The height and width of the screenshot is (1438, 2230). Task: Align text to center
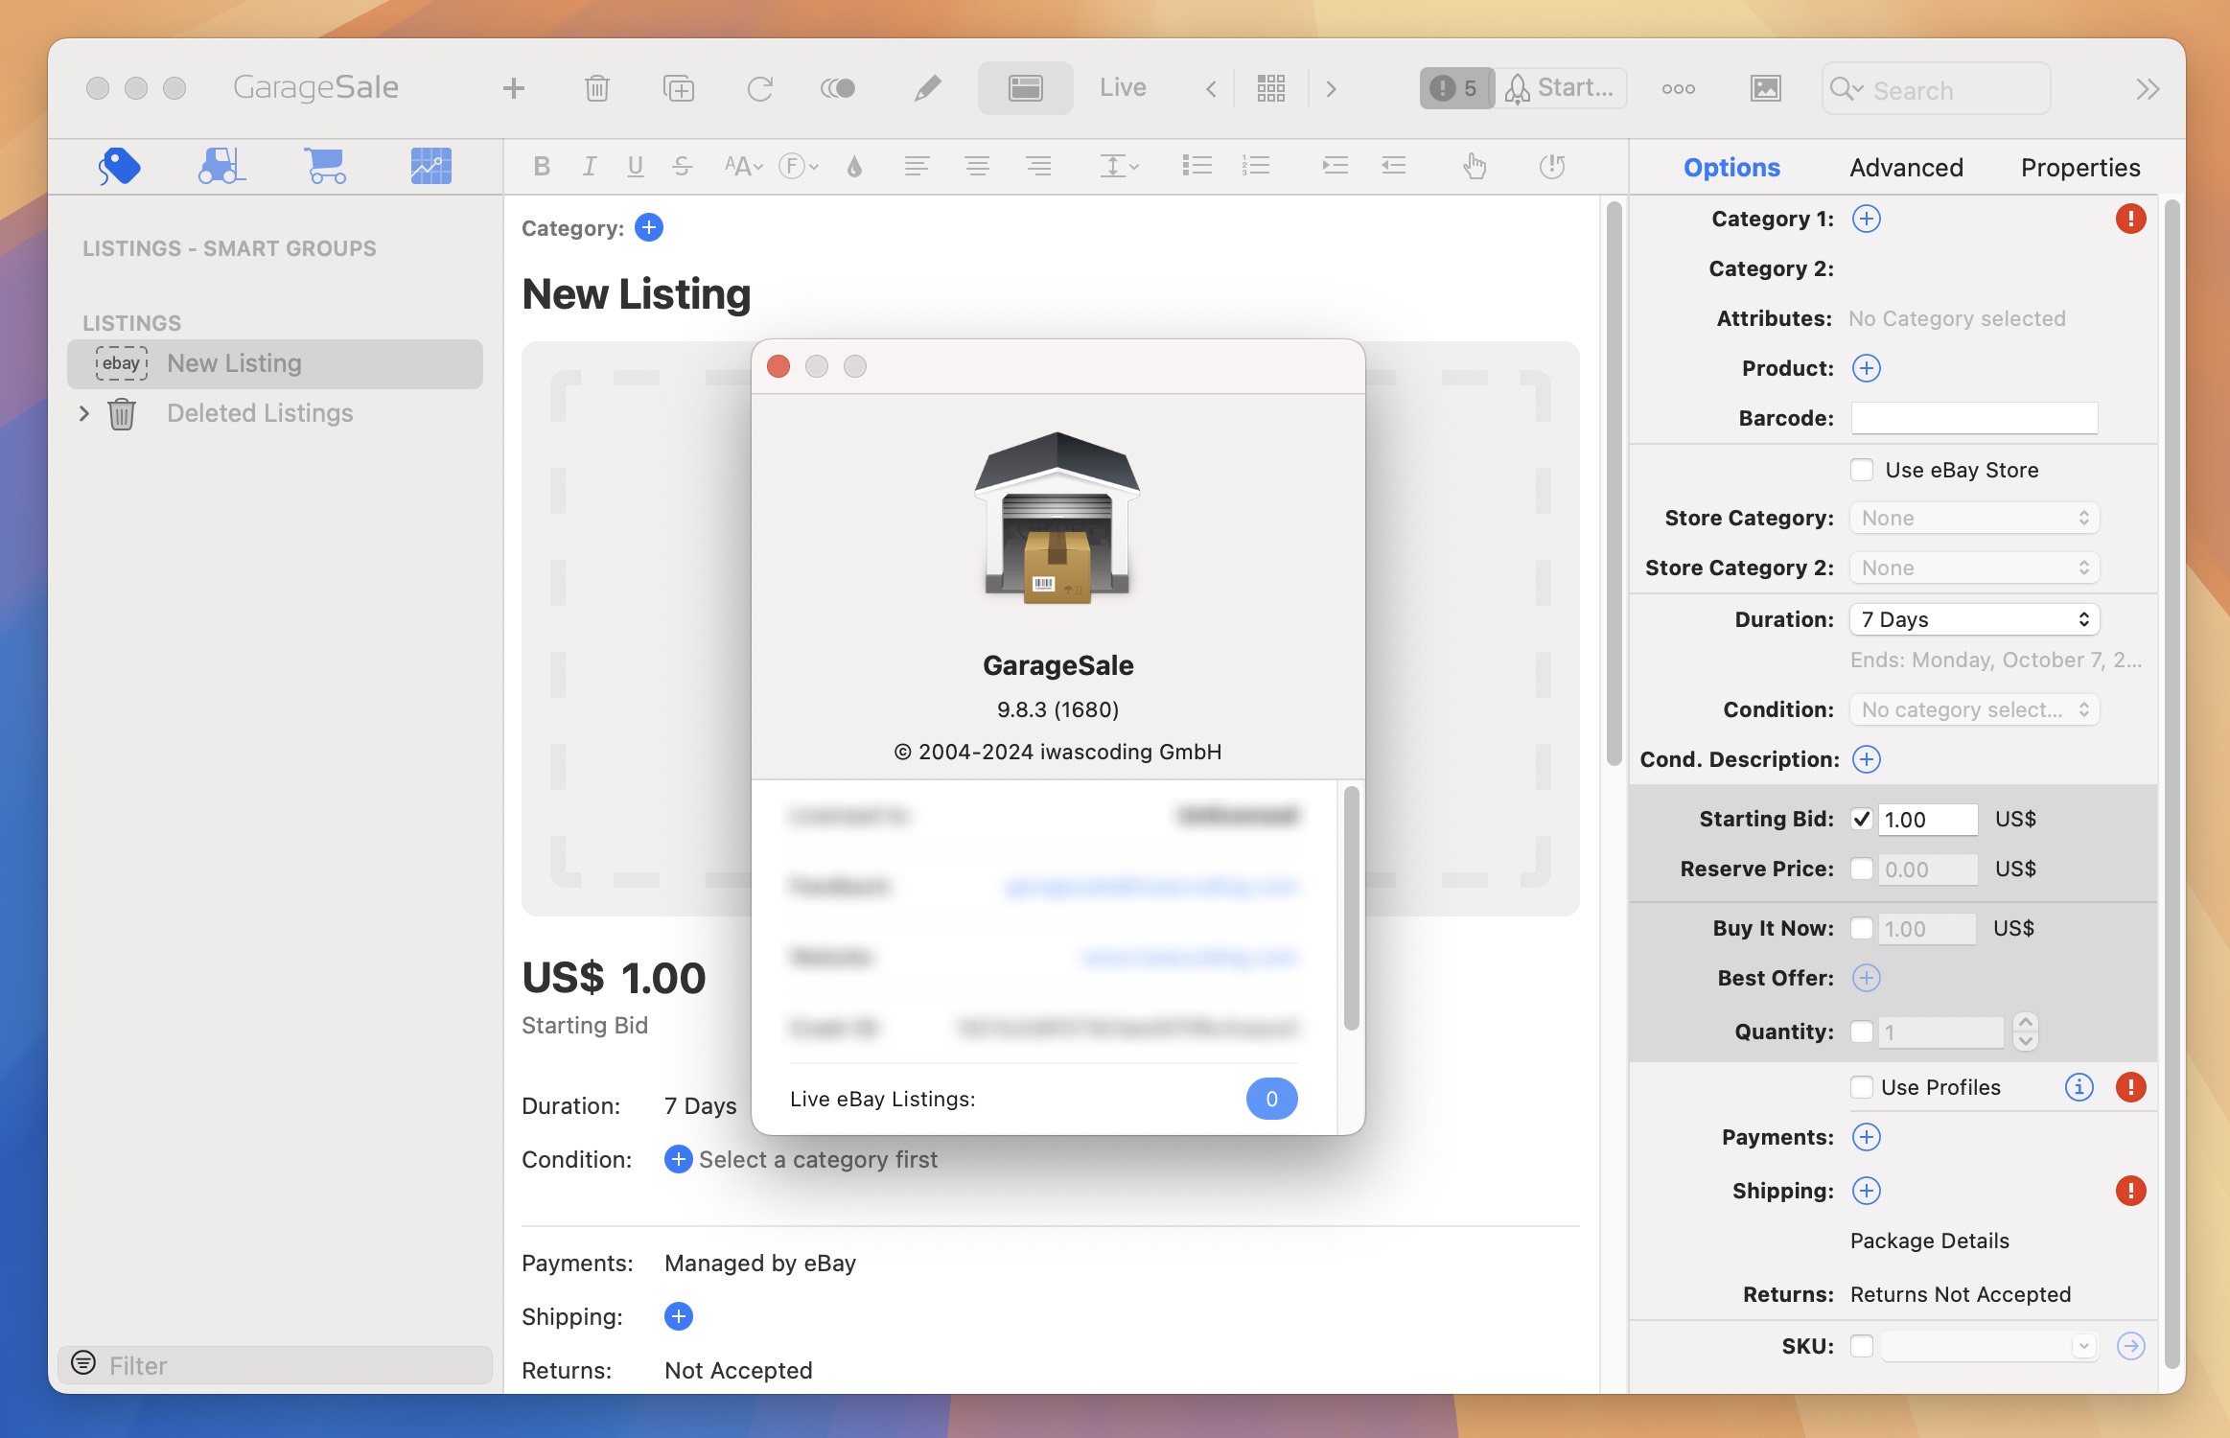coord(977,166)
